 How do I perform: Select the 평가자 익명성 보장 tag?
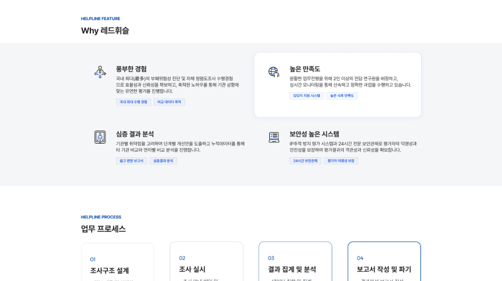(341, 161)
